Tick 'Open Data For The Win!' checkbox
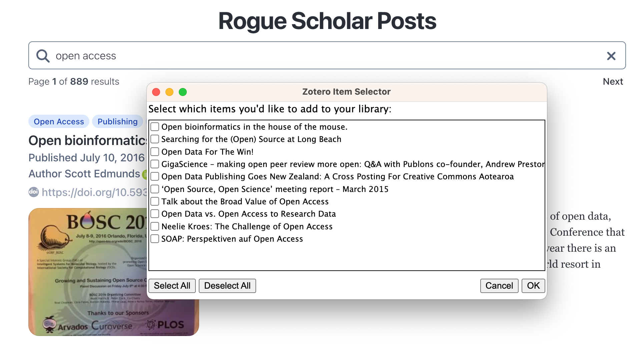 click(155, 152)
